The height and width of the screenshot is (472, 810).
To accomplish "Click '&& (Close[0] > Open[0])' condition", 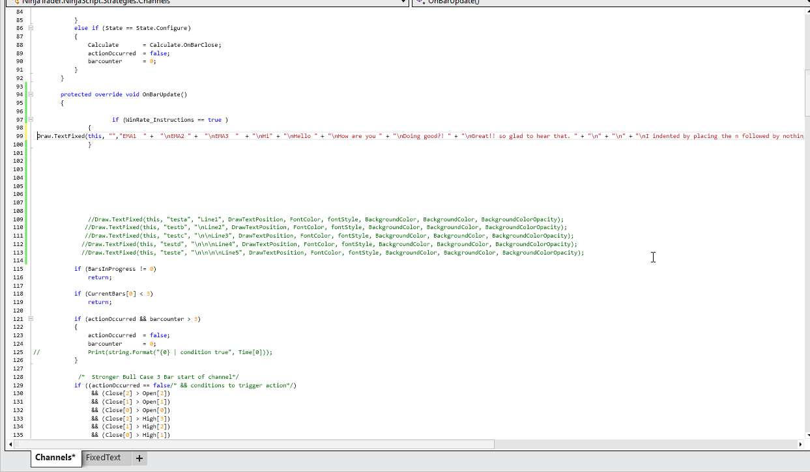I will [x=130, y=410].
